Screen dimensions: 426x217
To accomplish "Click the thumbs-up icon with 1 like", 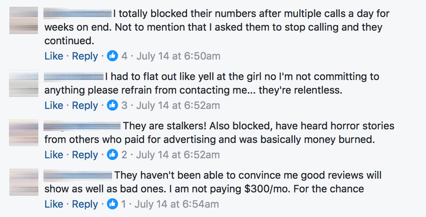I will (x=112, y=204).
